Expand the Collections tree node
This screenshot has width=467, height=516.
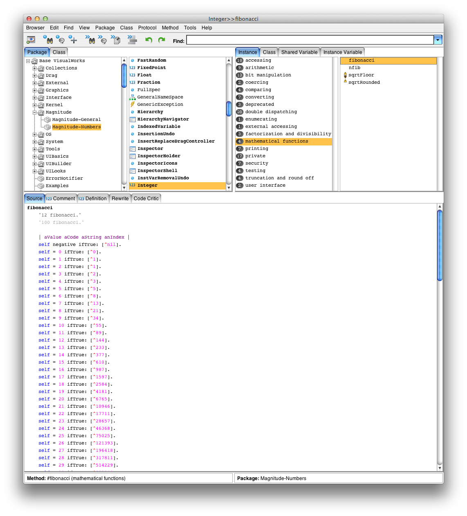point(35,68)
